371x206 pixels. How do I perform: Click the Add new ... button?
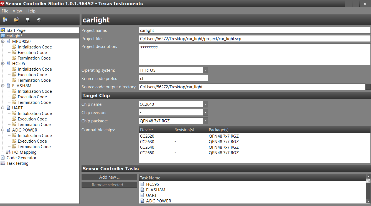click(x=109, y=177)
